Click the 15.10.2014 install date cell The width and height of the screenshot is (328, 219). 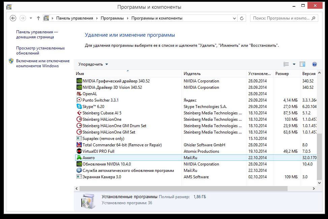click(258, 138)
